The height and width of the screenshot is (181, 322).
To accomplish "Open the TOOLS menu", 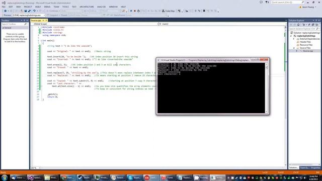I will point(65,7).
